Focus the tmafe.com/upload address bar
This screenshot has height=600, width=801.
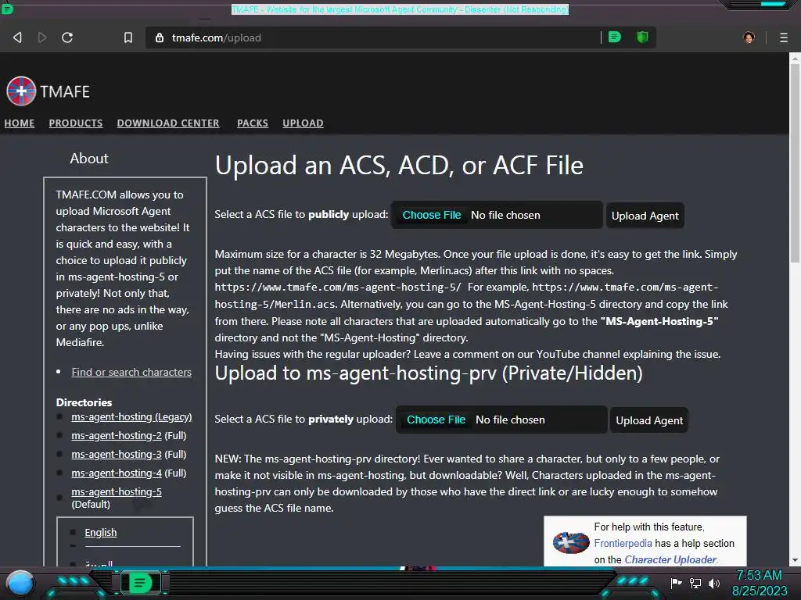point(373,37)
